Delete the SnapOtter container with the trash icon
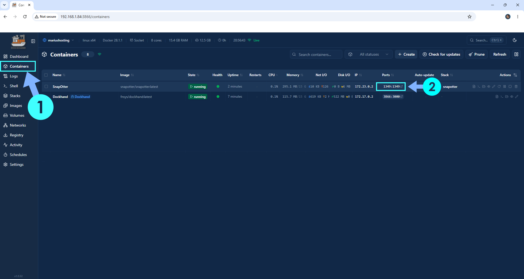This screenshot has height=279, width=524. (x=516, y=86)
